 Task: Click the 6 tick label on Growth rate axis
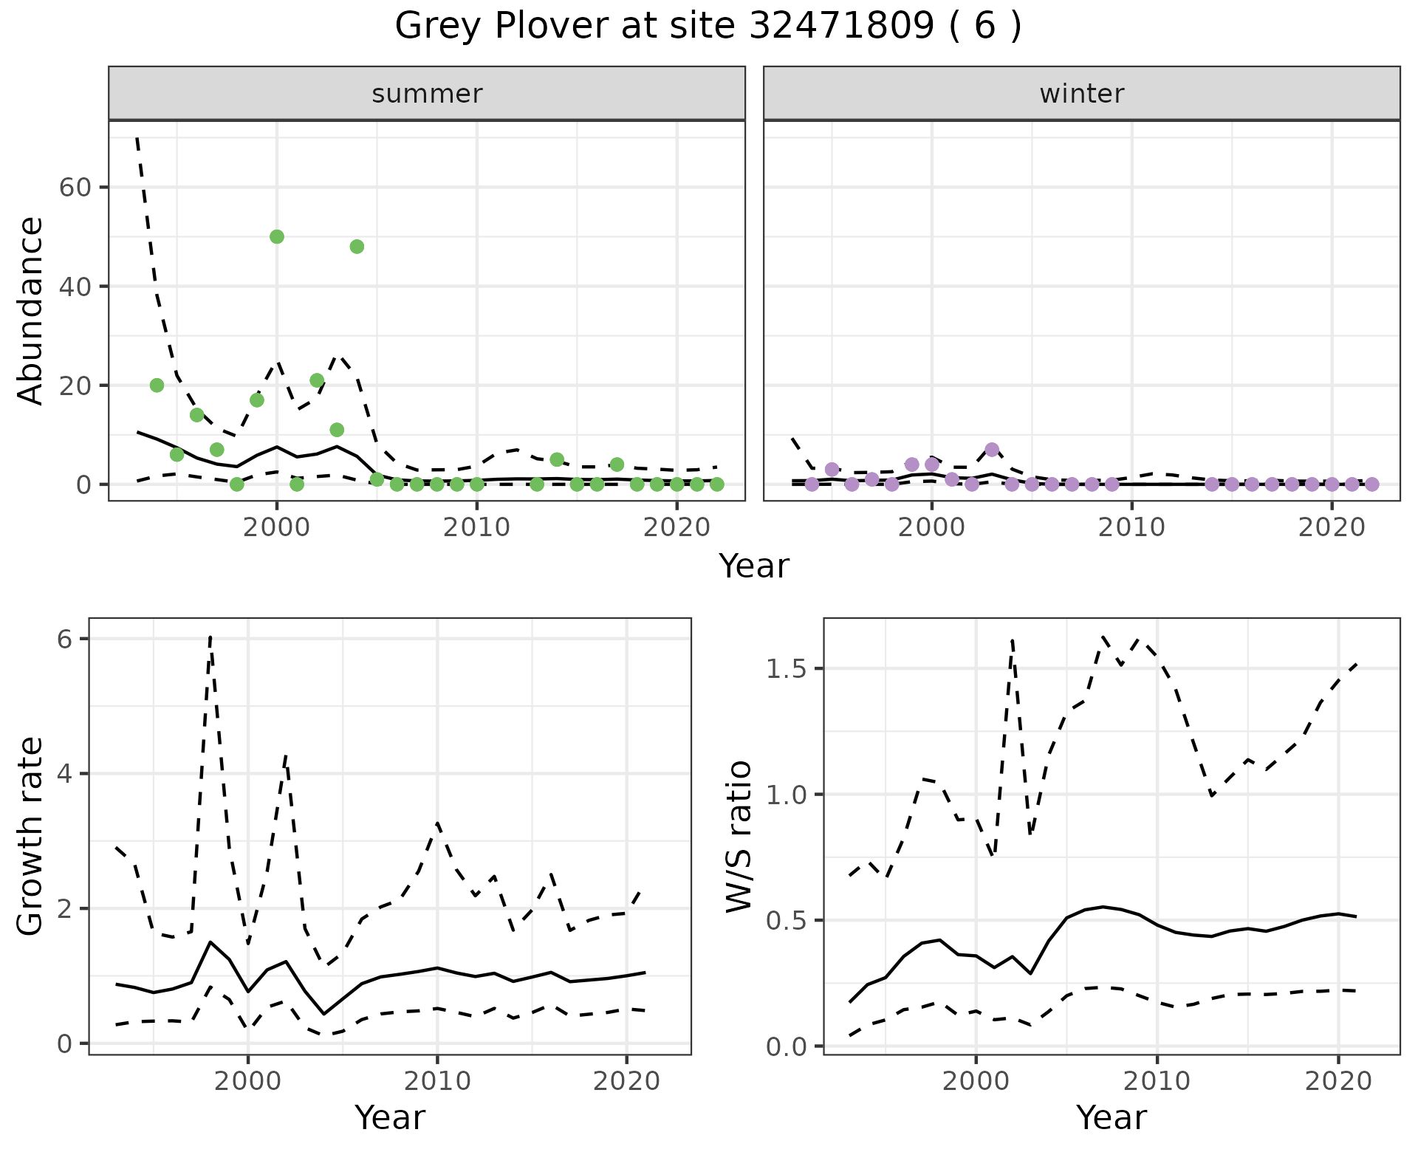coord(65,639)
